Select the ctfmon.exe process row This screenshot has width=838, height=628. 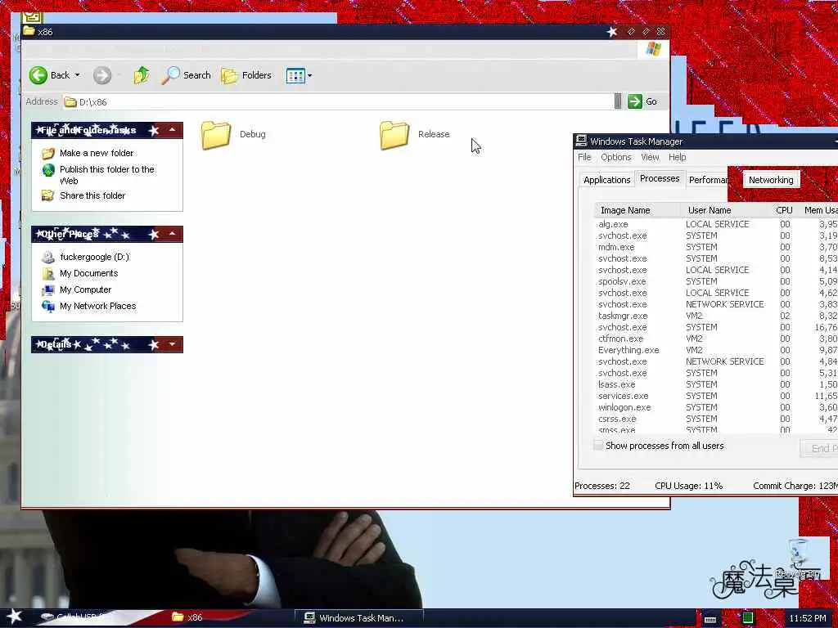pyautogui.click(x=716, y=339)
